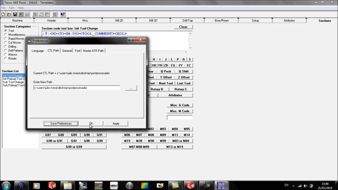338x190 pixels.
Task: Open the Attributes tab
Action: [x=289, y=21]
